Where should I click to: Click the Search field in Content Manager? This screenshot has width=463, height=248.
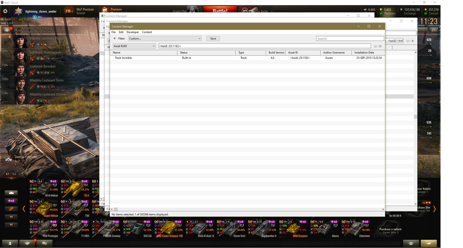[350, 38]
